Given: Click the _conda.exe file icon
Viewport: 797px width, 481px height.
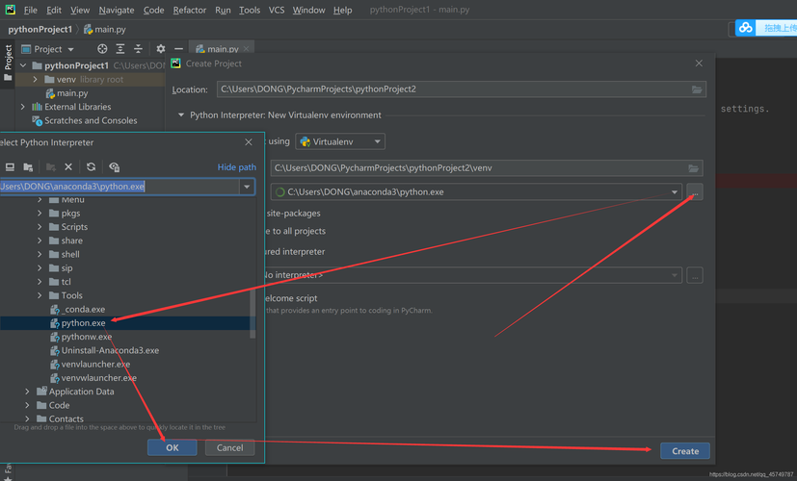Looking at the screenshot, I should (55, 310).
